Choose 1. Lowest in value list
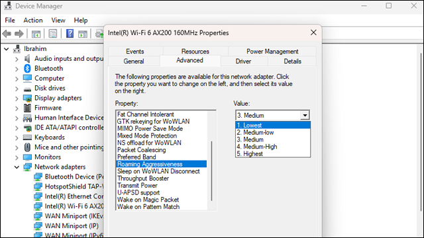Screen dimensions: 424x238 (273, 125)
